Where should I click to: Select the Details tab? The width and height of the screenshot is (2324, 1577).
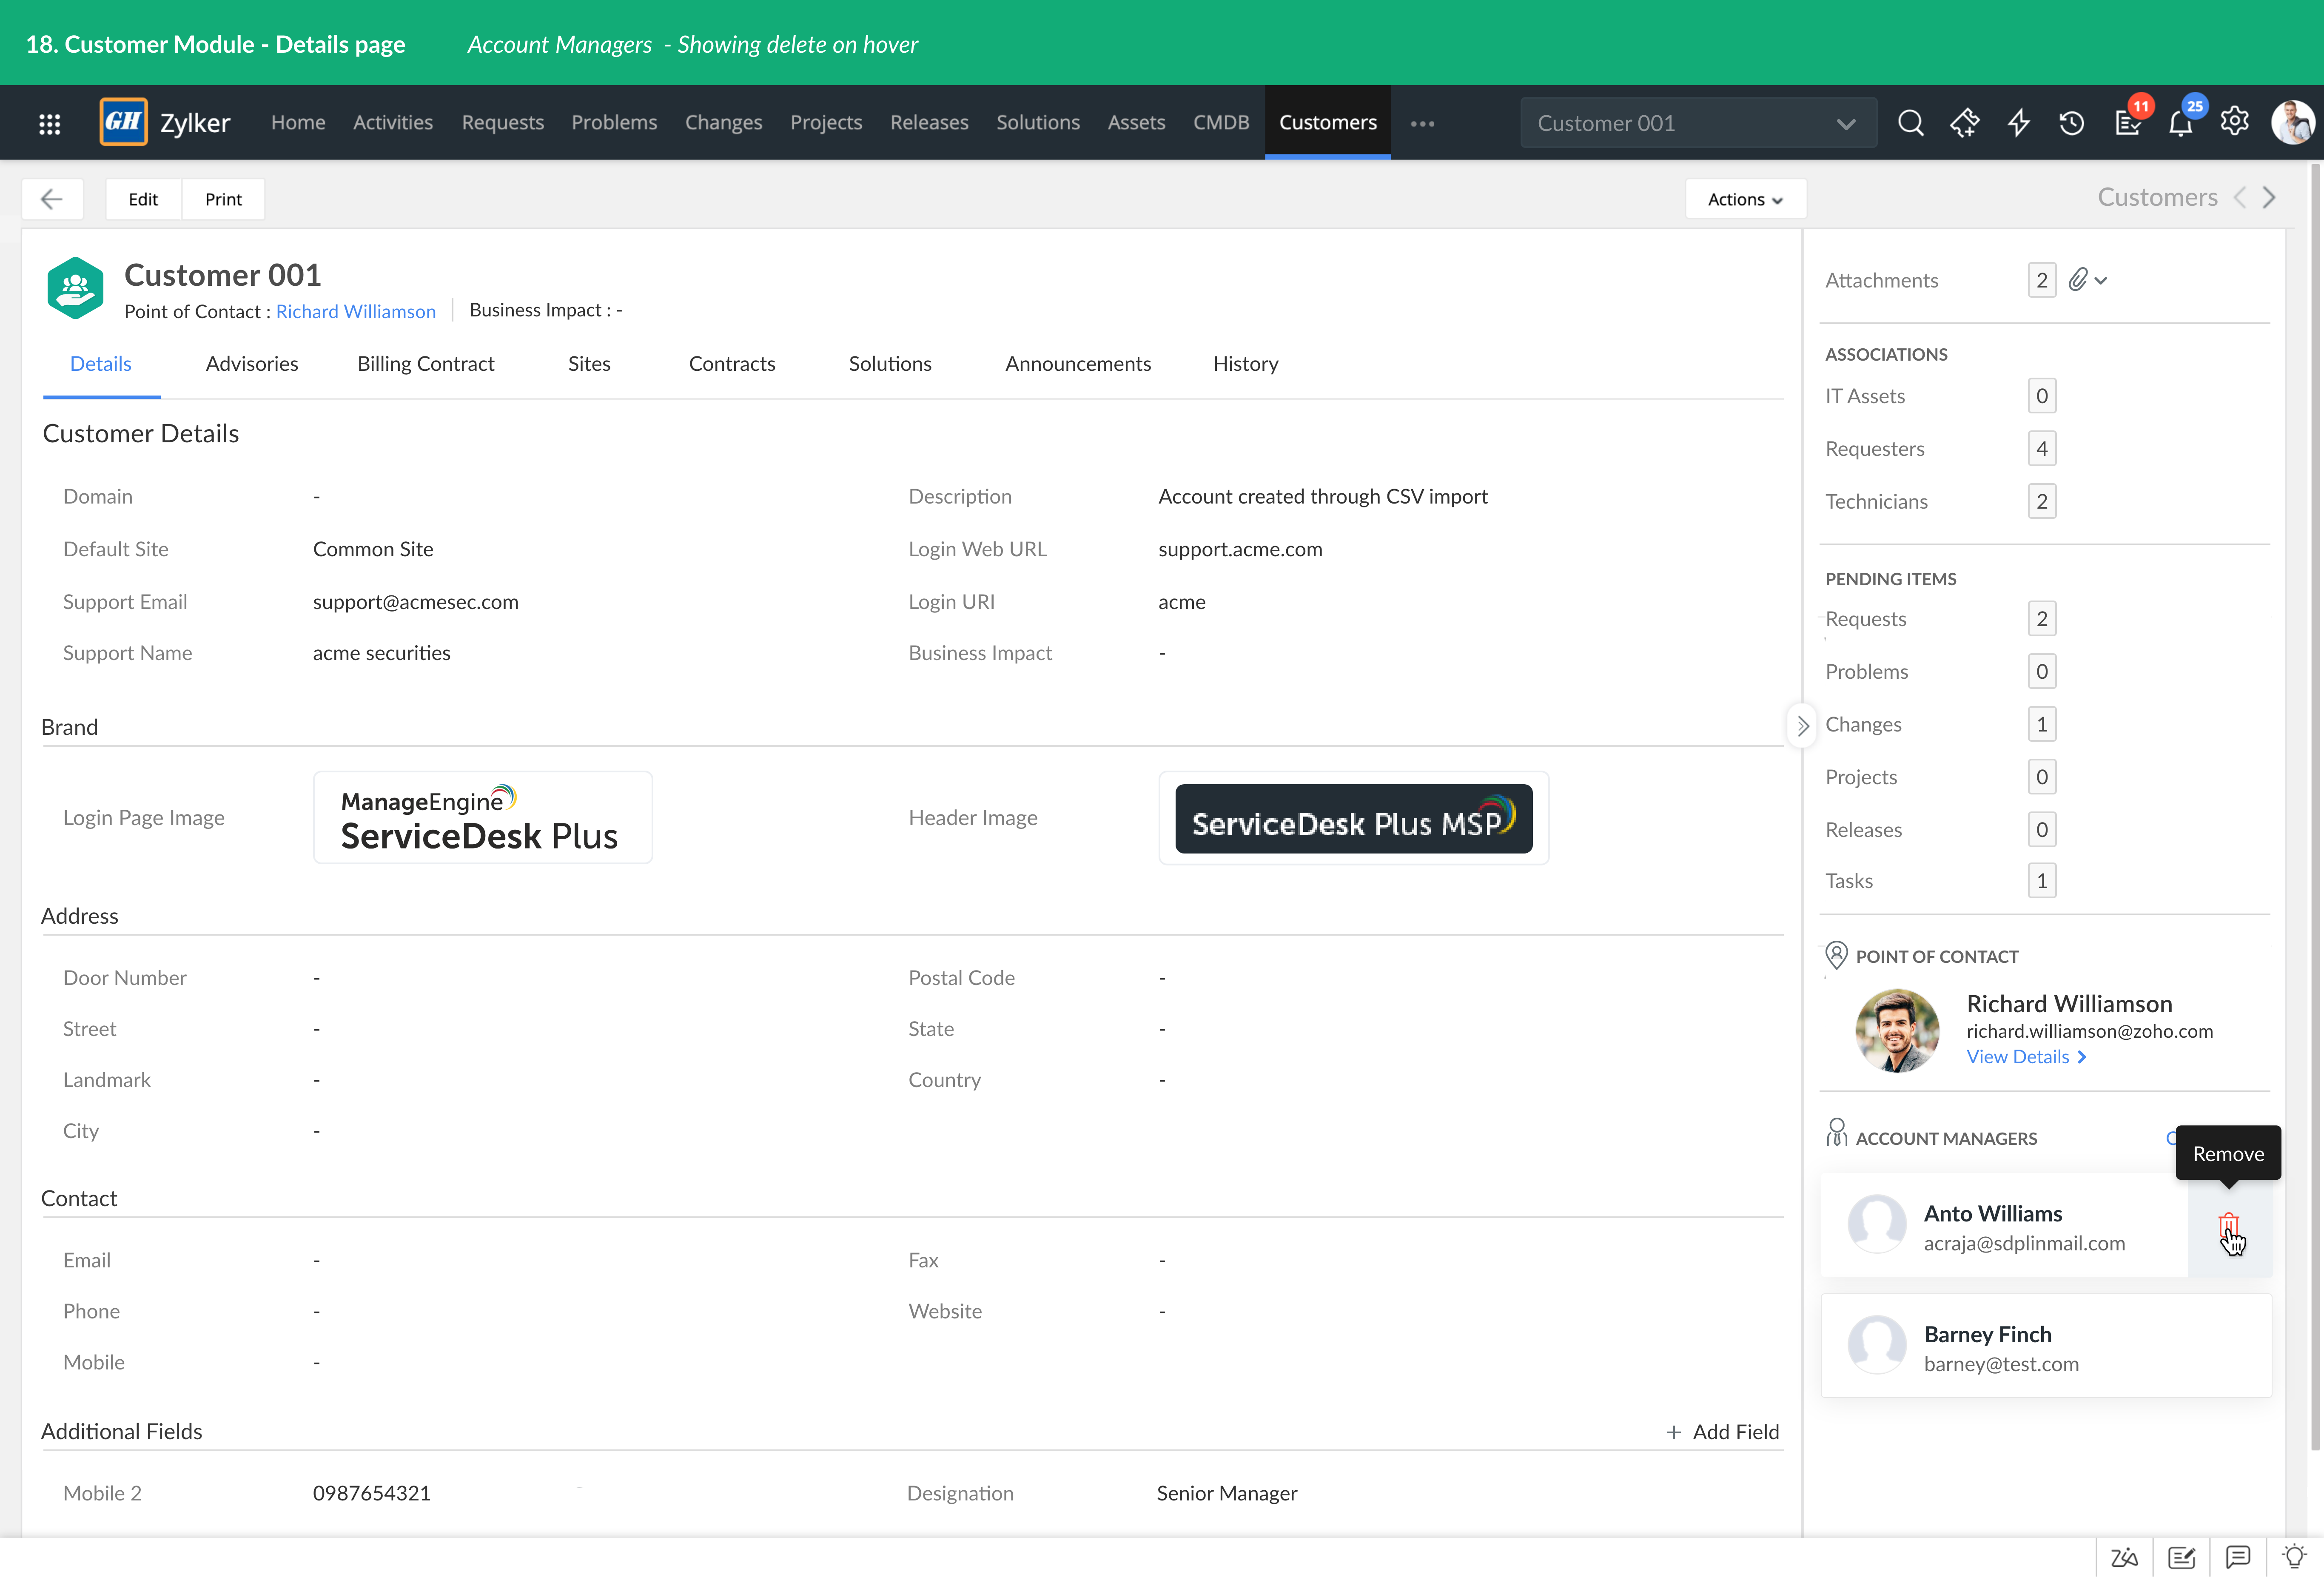(101, 364)
